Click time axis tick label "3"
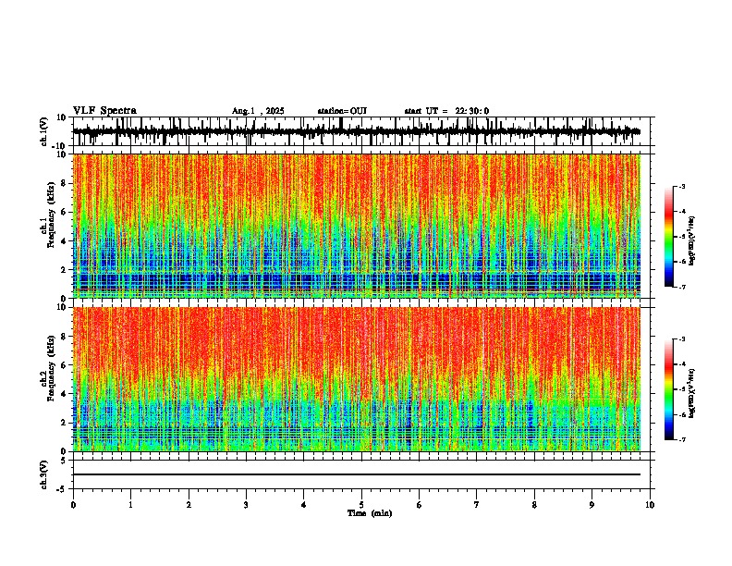This screenshot has height=566, width=732. [246, 505]
